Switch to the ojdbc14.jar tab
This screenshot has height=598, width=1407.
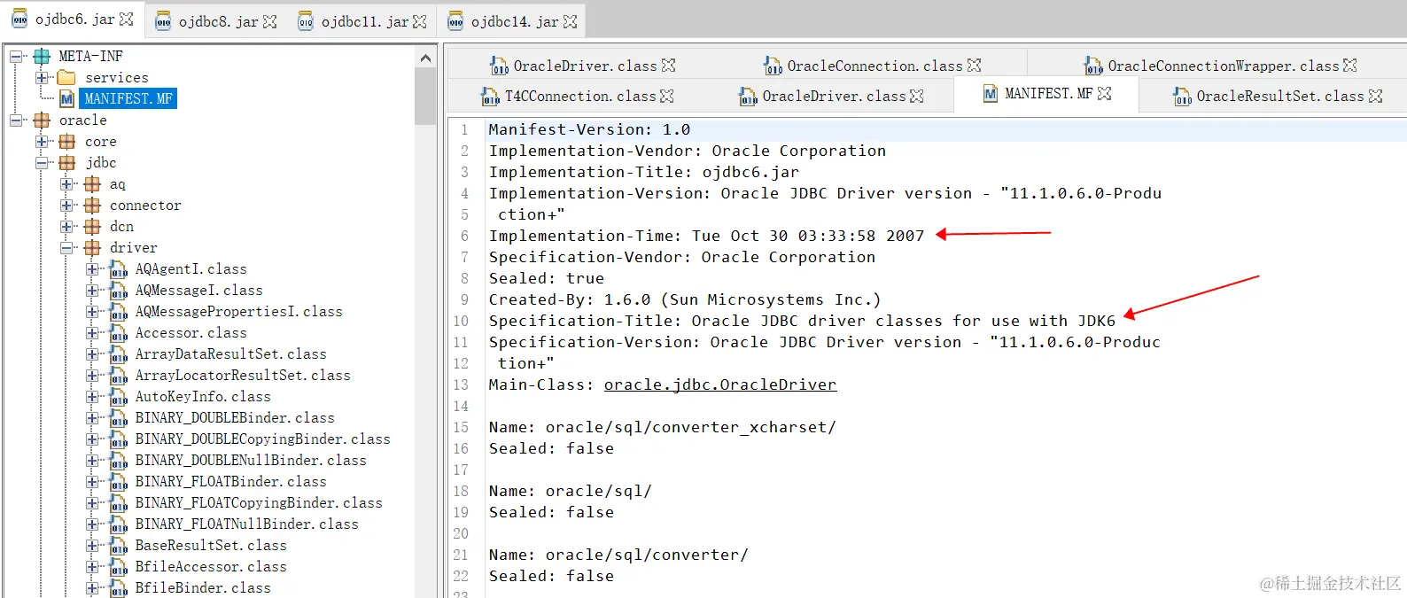(x=514, y=21)
